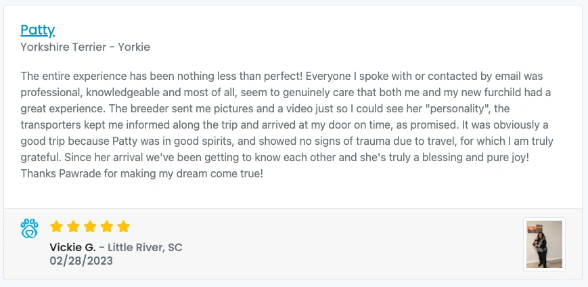Screen dimensions: 588x287
Task: Click the review date 02/28/2023
Action: [x=81, y=261]
